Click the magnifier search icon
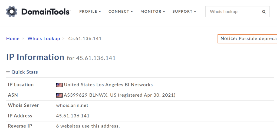Image resolution: width=277 pixels, height=135 pixels. 264,12
